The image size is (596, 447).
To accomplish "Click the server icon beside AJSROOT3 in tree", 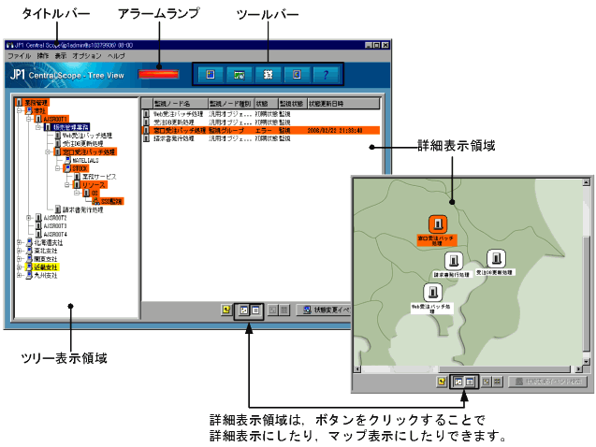I will tap(38, 226).
